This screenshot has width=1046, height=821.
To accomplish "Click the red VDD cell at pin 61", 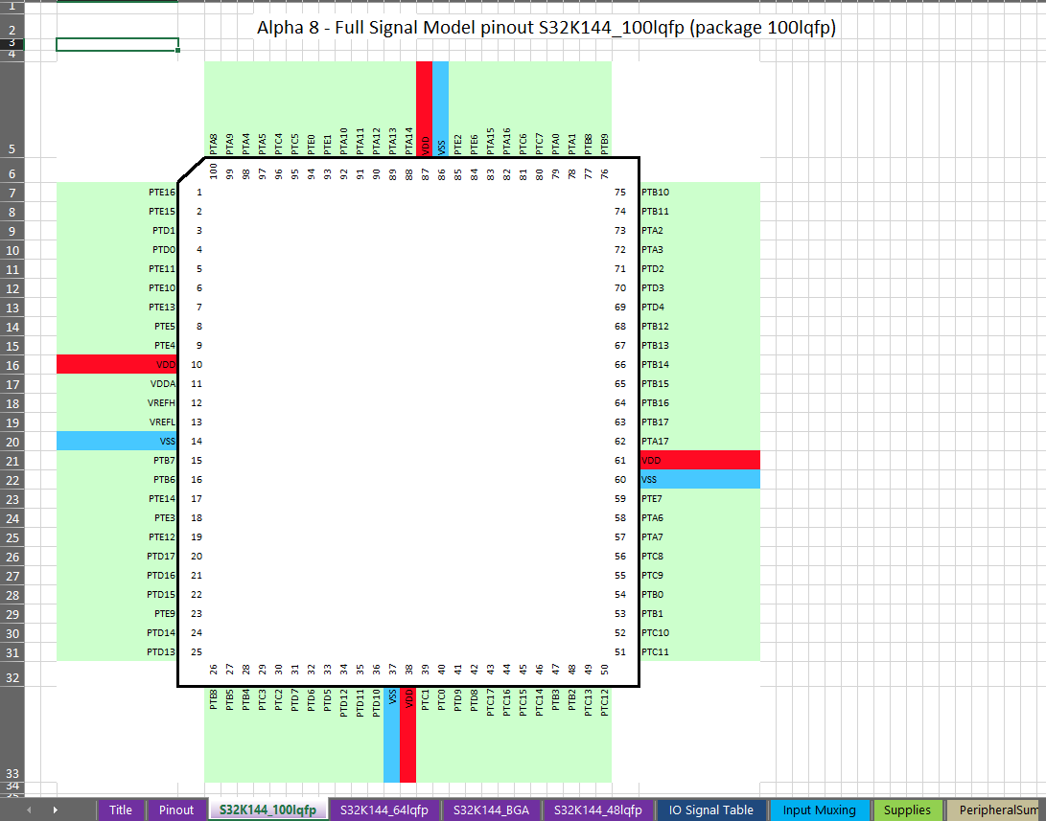I will [x=700, y=460].
